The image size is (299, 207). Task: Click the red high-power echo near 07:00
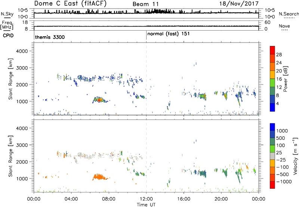[x=99, y=100]
